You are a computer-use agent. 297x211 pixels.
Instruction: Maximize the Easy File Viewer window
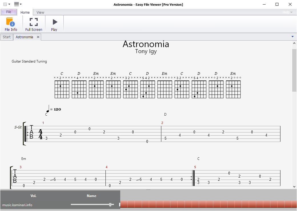[277, 4]
